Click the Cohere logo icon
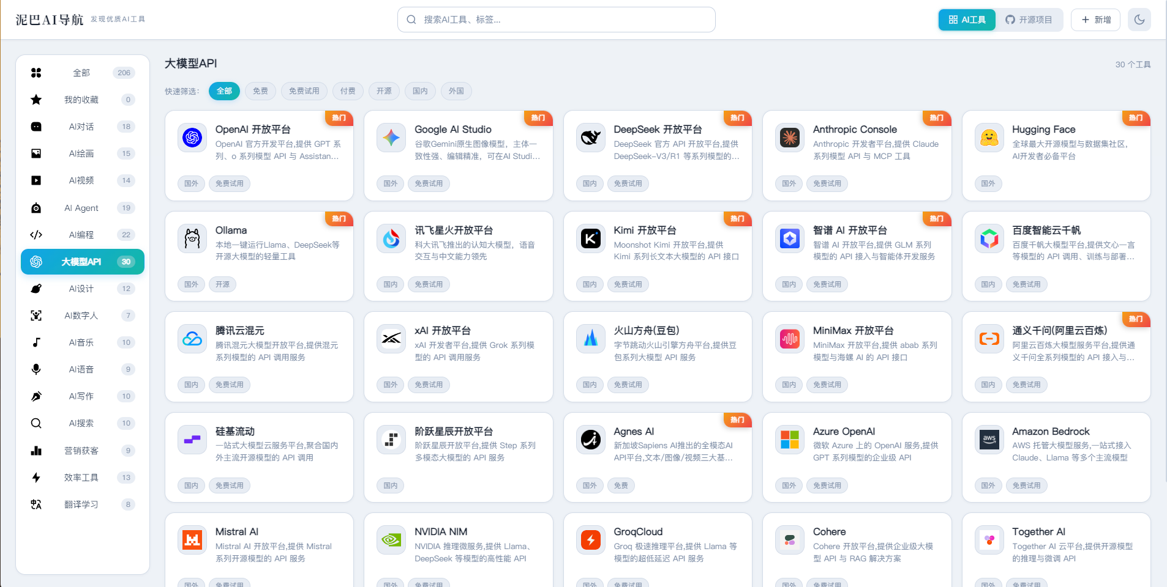This screenshot has width=1167, height=587. tap(790, 540)
